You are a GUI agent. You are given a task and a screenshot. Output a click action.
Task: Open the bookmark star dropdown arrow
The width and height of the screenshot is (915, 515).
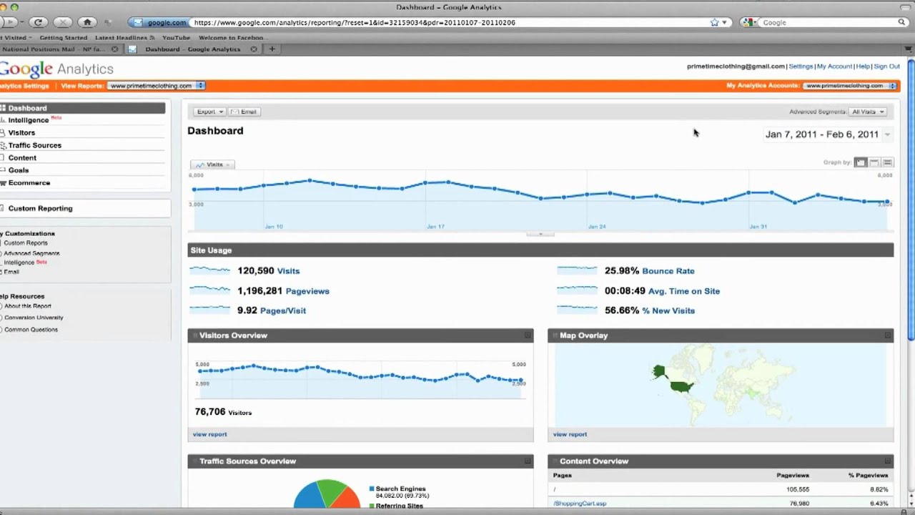[x=724, y=22]
